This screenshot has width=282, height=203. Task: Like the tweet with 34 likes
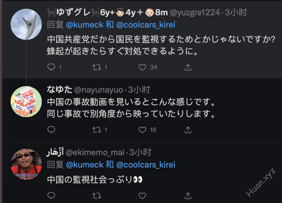[x=142, y=67]
